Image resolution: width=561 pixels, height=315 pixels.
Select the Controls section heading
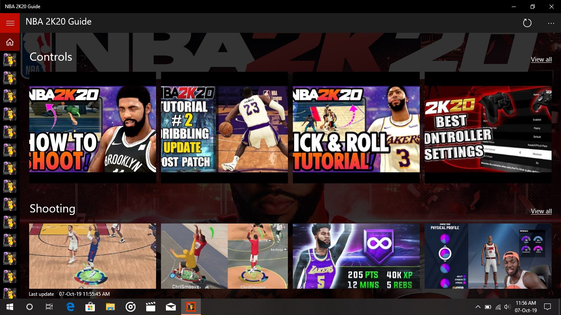[x=51, y=57]
